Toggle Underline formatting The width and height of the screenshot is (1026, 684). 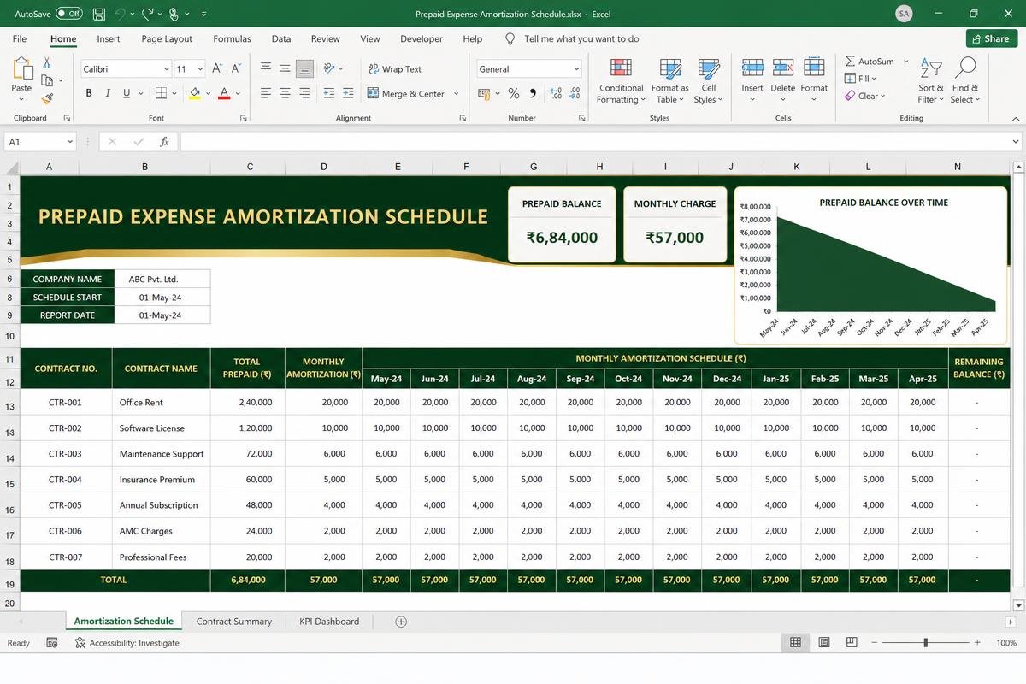127,93
